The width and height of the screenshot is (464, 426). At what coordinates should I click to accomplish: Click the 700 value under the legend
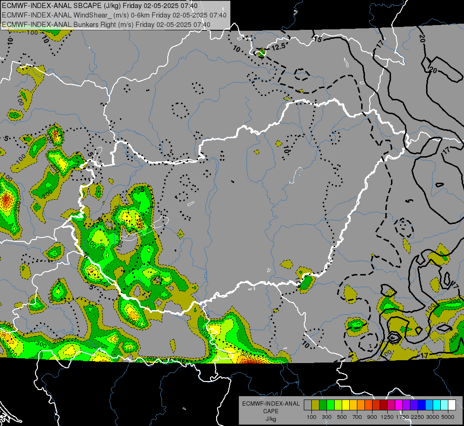(357, 417)
